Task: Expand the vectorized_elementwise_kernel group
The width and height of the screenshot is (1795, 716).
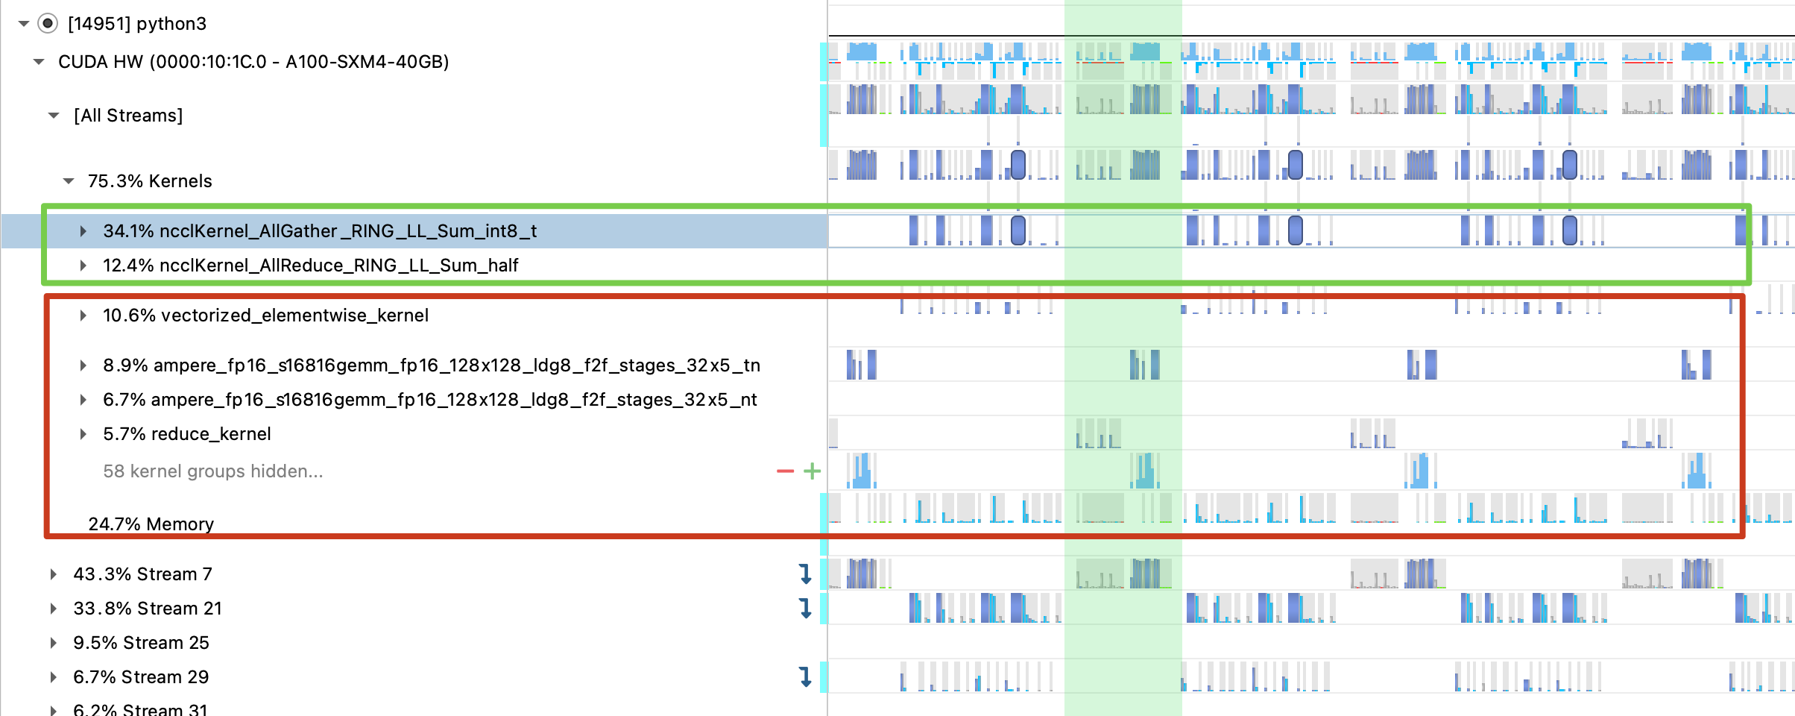Action: (x=83, y=315)
